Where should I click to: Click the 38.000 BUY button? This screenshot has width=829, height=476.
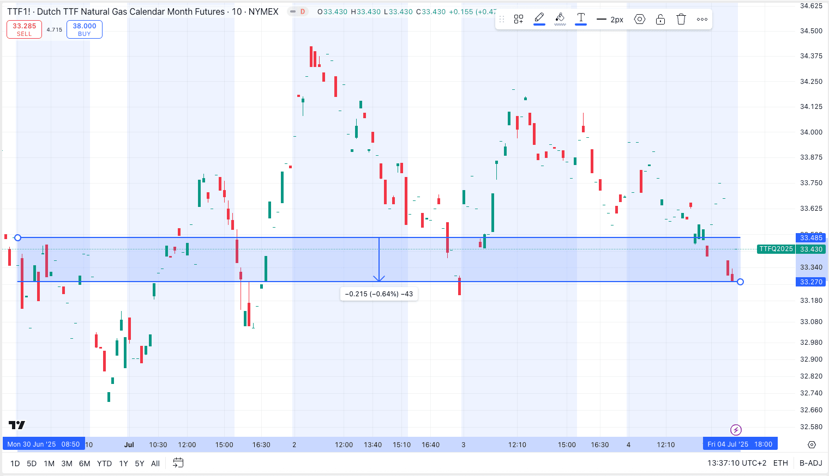85,29
